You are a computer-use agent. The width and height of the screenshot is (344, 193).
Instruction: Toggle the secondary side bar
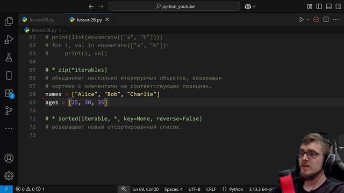338,6
